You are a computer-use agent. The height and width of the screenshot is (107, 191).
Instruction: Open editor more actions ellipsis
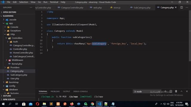(x=187, y=7)
